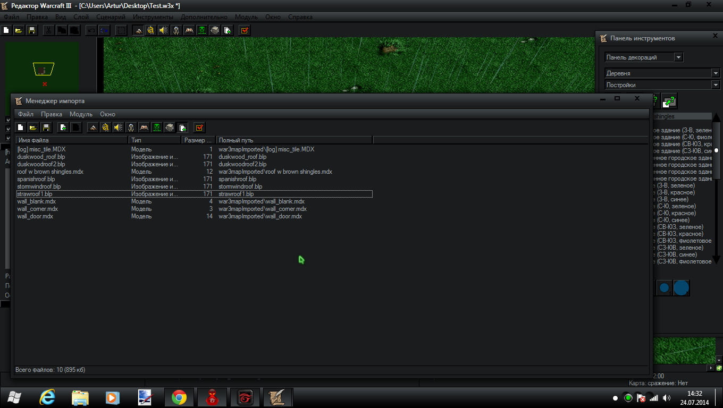This screenshot has height=408, width=723.
Task: Open Sound Editor from main editor toolbar
Action: (x=164, y=30)
